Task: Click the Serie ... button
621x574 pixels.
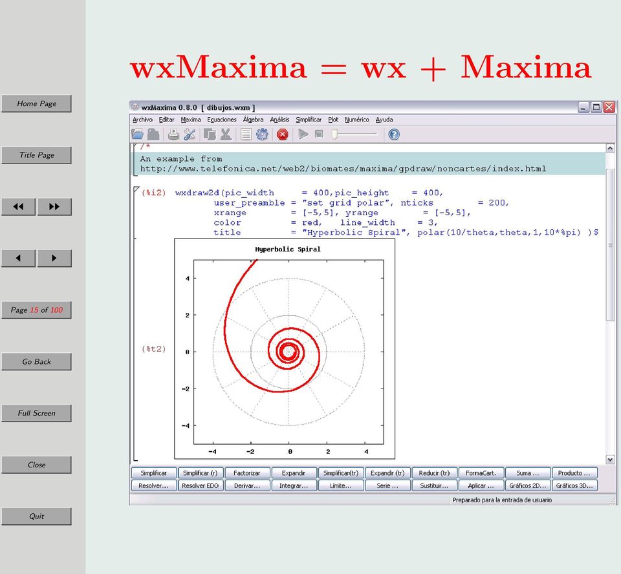Action: (387, 485)
